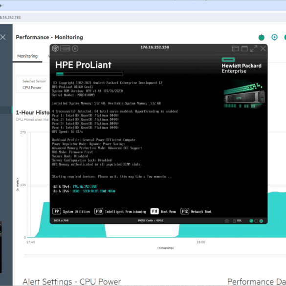Click the console window maximize icon
The width and height of the screenshot is (286, 286).
pyautogui.click(x=244, y=49)
